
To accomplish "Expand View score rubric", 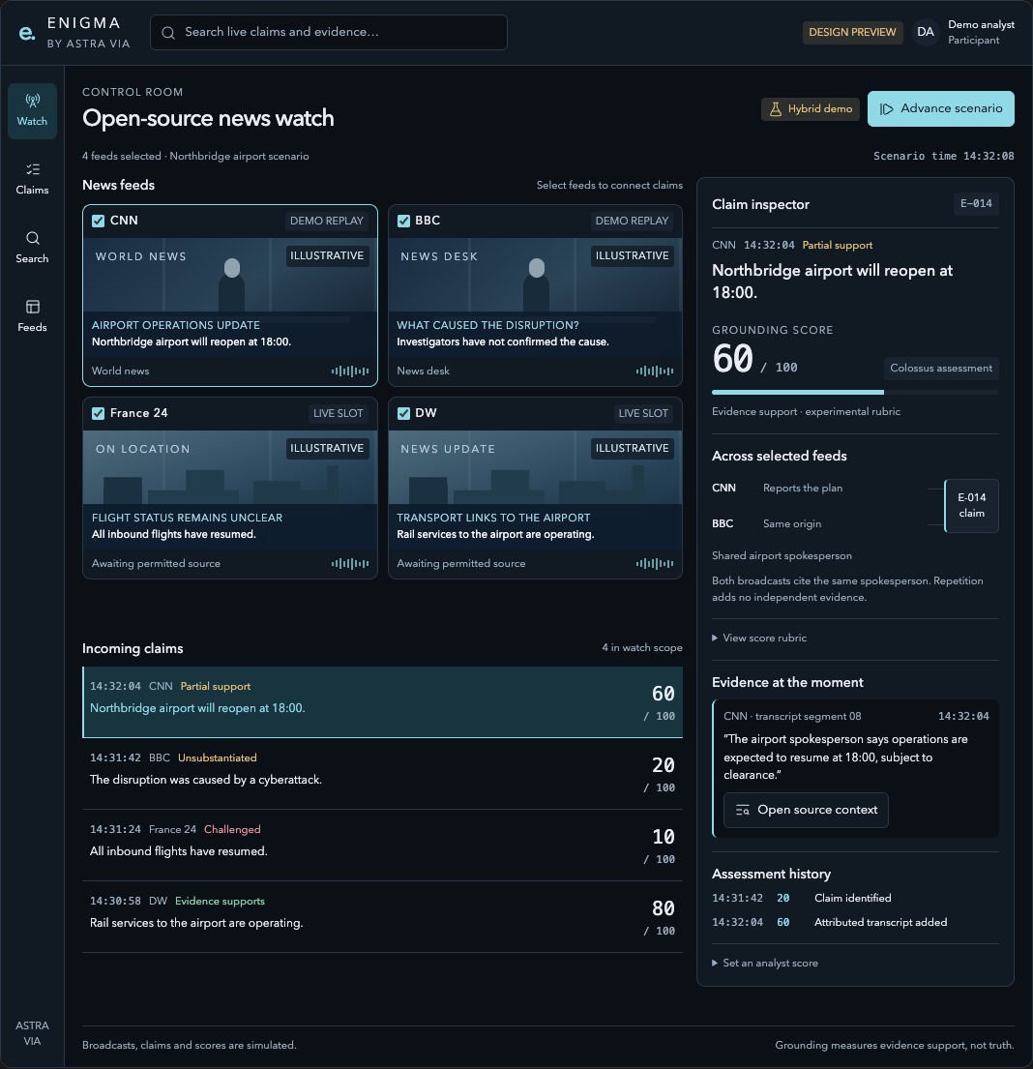I will 759,638.
